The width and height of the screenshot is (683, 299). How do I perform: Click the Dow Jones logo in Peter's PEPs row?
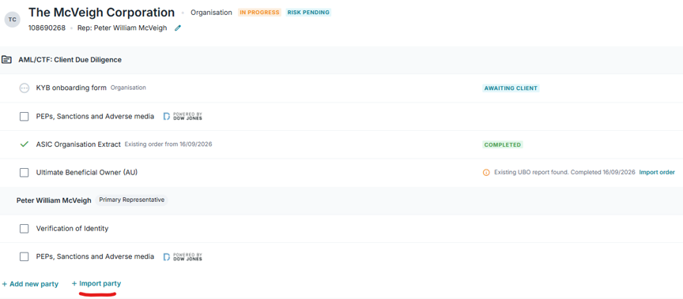(183, 257)
